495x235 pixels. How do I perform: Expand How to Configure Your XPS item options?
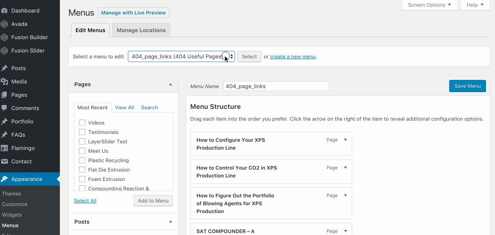[x=345, y=140]
